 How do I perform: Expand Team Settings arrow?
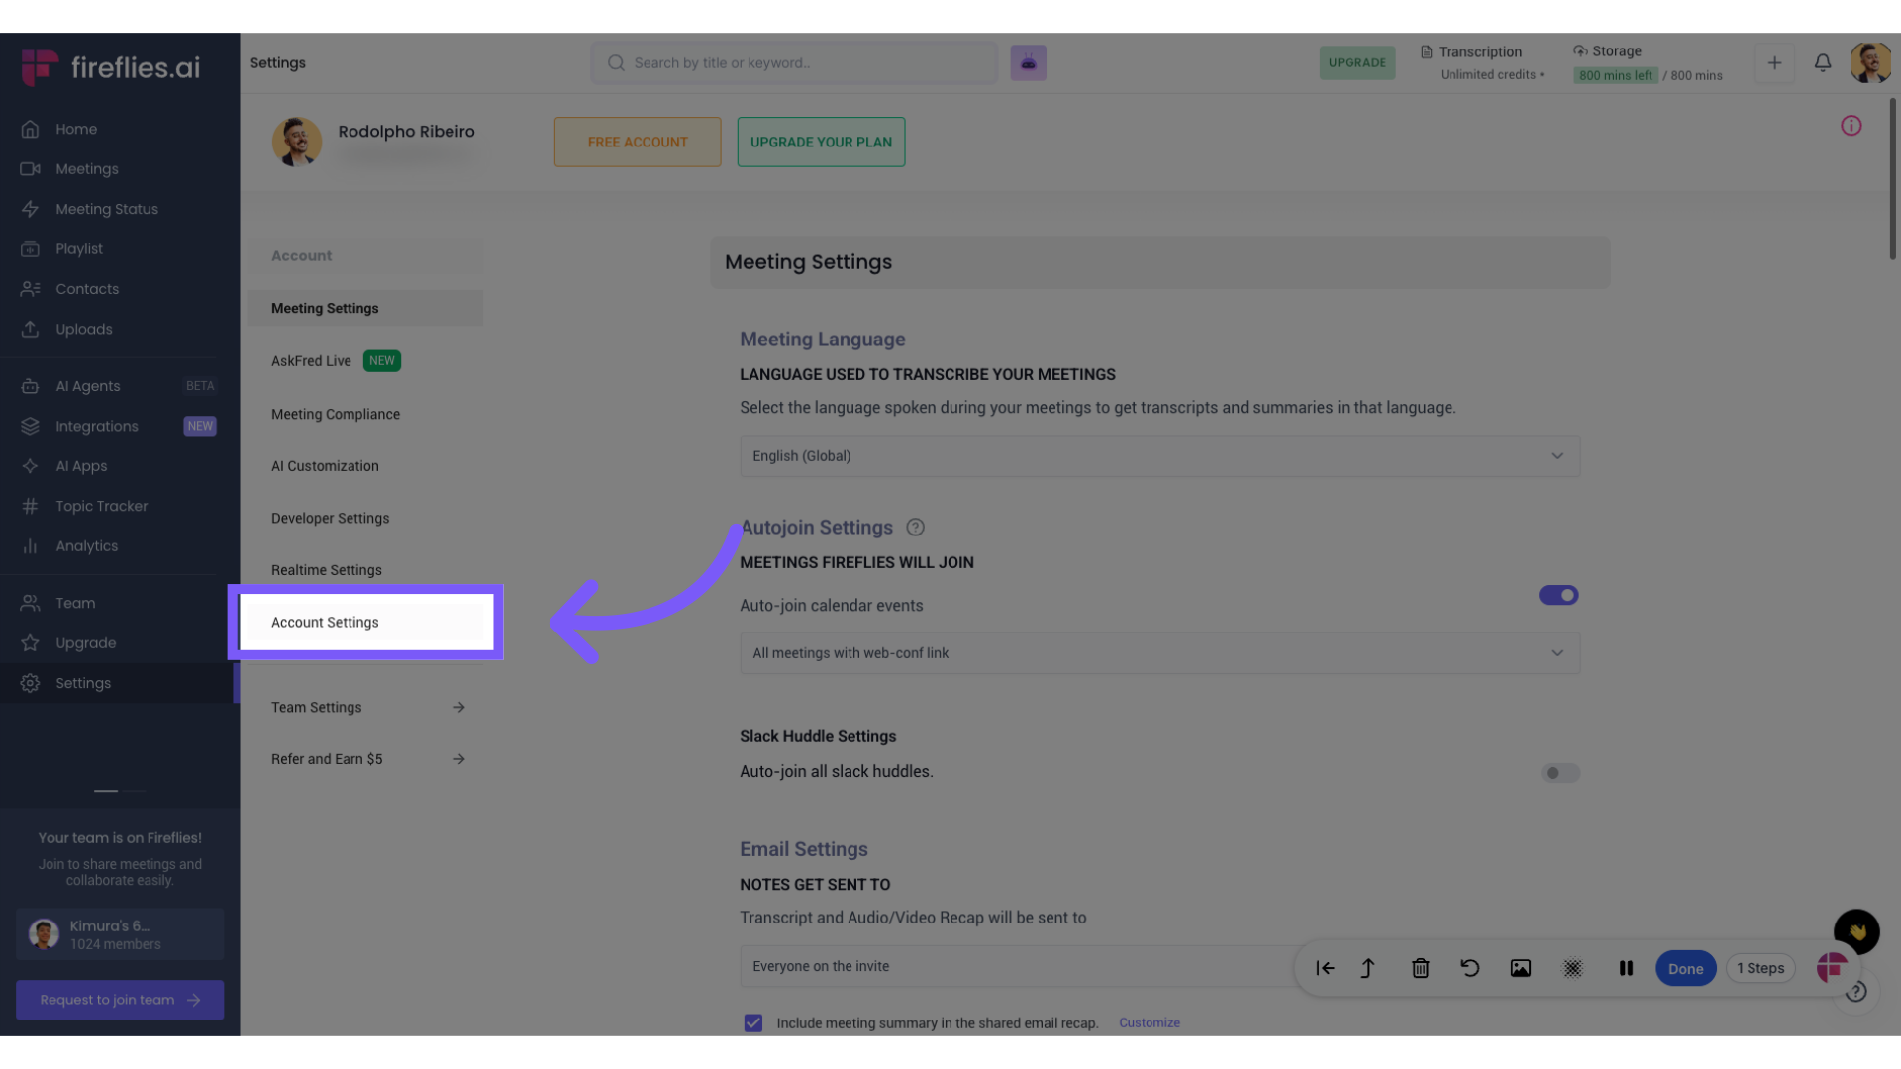click(x=458, y=707)
